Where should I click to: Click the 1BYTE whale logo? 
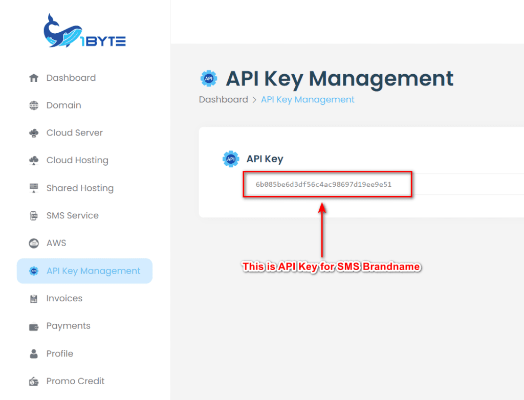[83, 31]
